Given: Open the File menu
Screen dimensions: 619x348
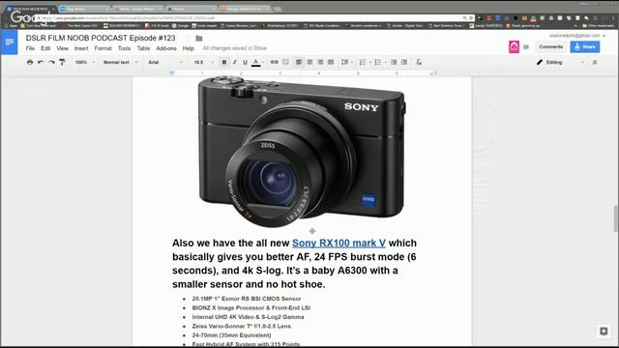Looking at the screenshot, I should (30, 48).
